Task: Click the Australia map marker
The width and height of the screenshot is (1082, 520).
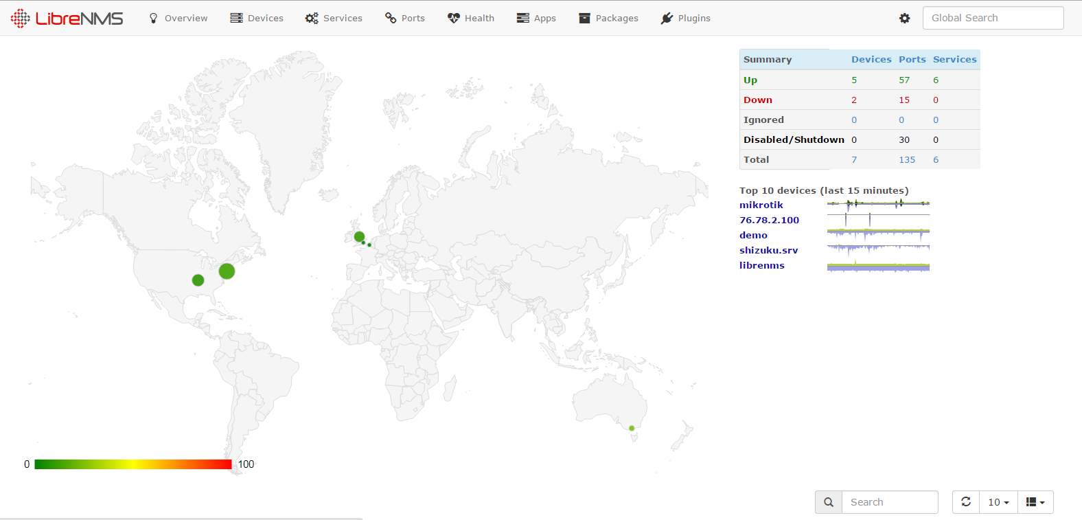Action: coord(632,428)
